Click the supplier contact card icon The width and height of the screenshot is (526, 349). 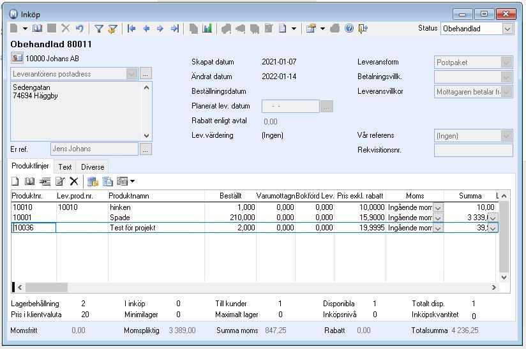coord(17,58)
